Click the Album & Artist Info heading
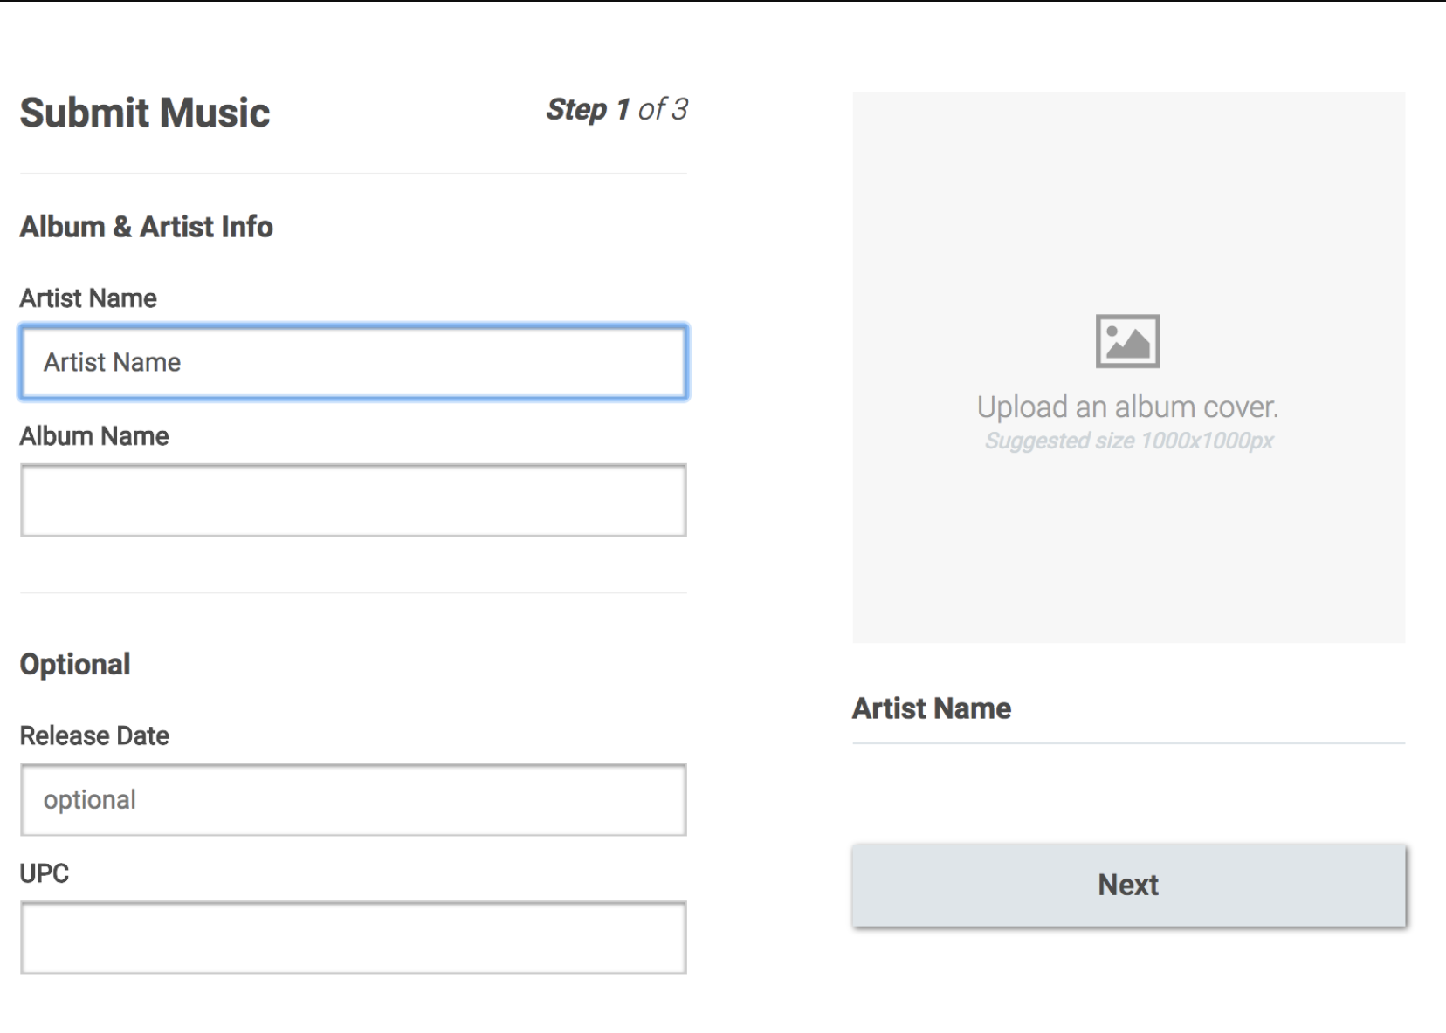The image size is (1446, 1033). coord(147,227)
